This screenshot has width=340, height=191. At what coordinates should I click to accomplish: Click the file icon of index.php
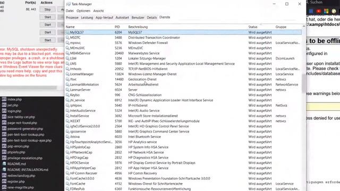4,99
